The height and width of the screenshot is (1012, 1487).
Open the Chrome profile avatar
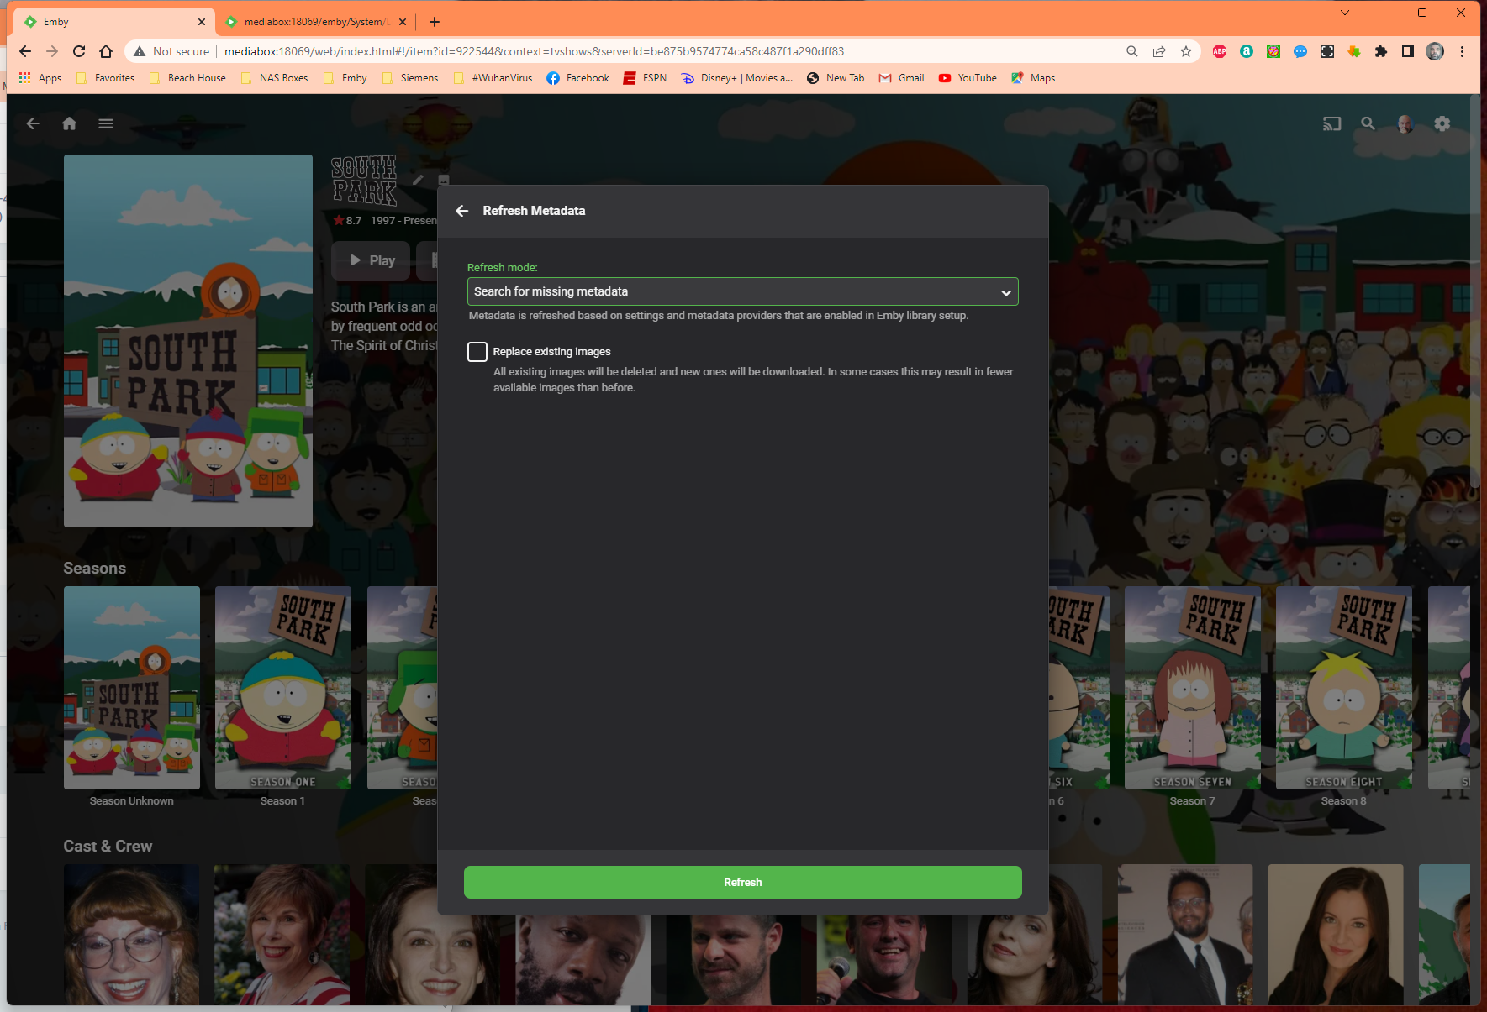pos(1435,51)
